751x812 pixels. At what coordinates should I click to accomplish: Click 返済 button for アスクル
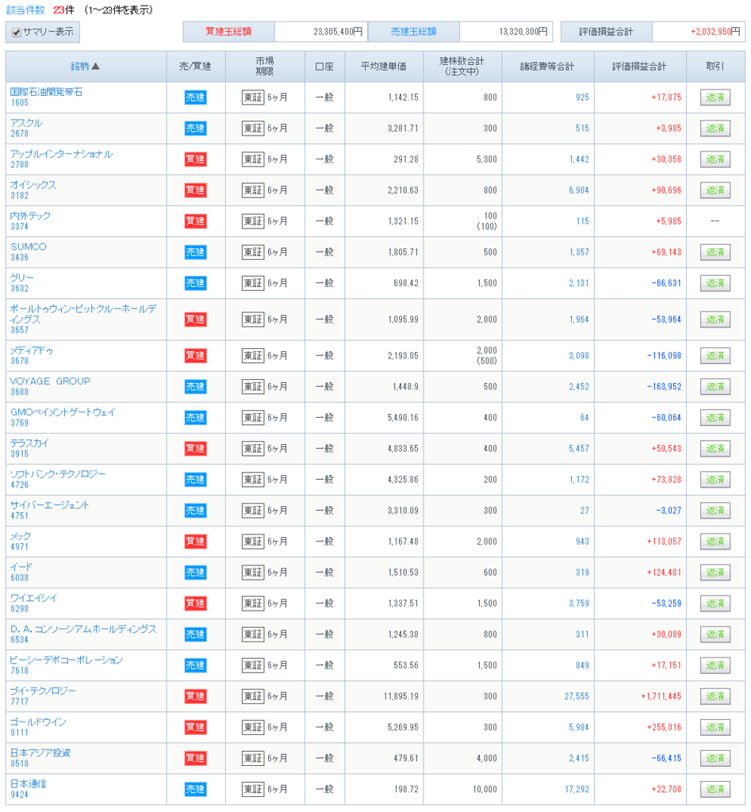tap(715, 128)
